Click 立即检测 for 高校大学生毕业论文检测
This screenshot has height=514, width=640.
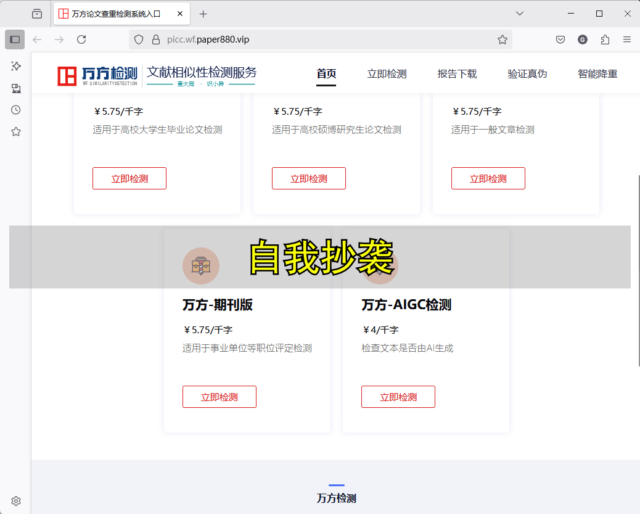pyautogui.click(x=129, y=178)
